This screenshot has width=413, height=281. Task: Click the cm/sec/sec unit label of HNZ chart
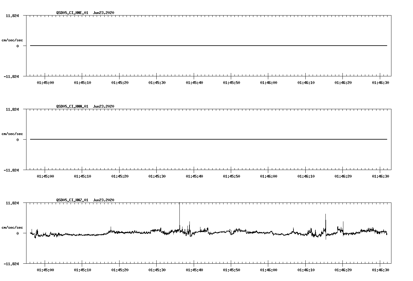tap(12, 227)
